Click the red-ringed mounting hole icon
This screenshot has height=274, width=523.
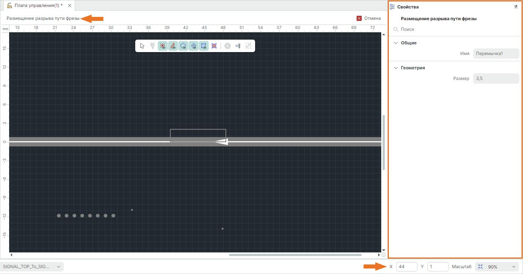point(214,46)
